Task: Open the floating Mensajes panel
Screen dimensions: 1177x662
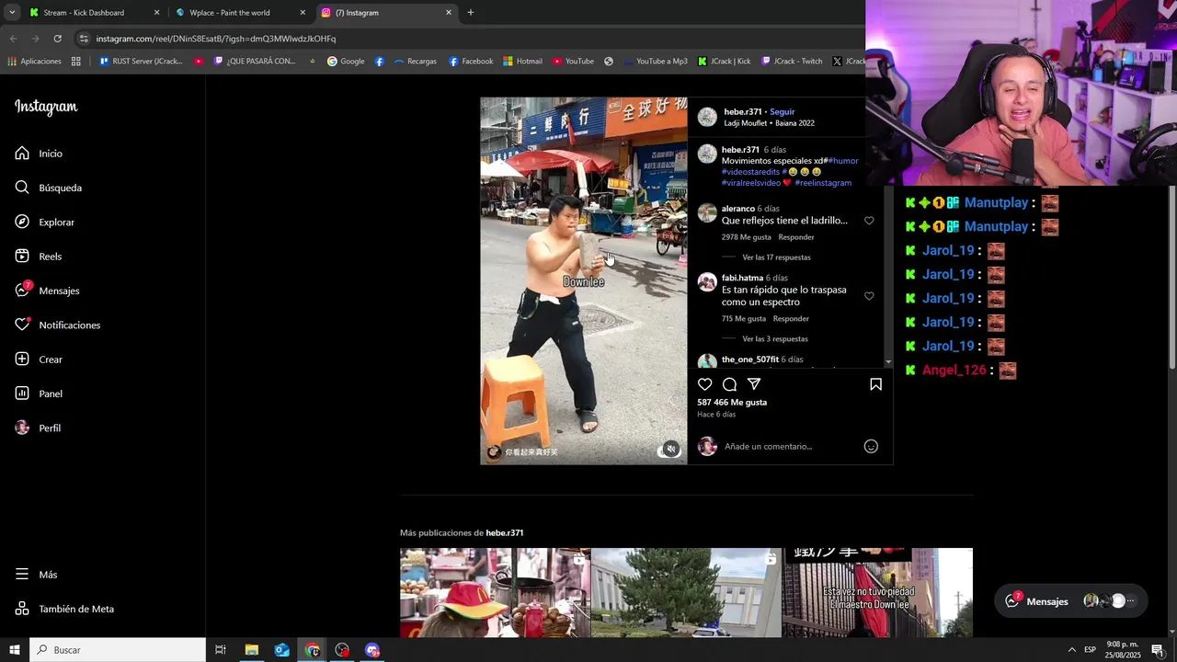Action: pyautogui.click(x=1071, y=601)
